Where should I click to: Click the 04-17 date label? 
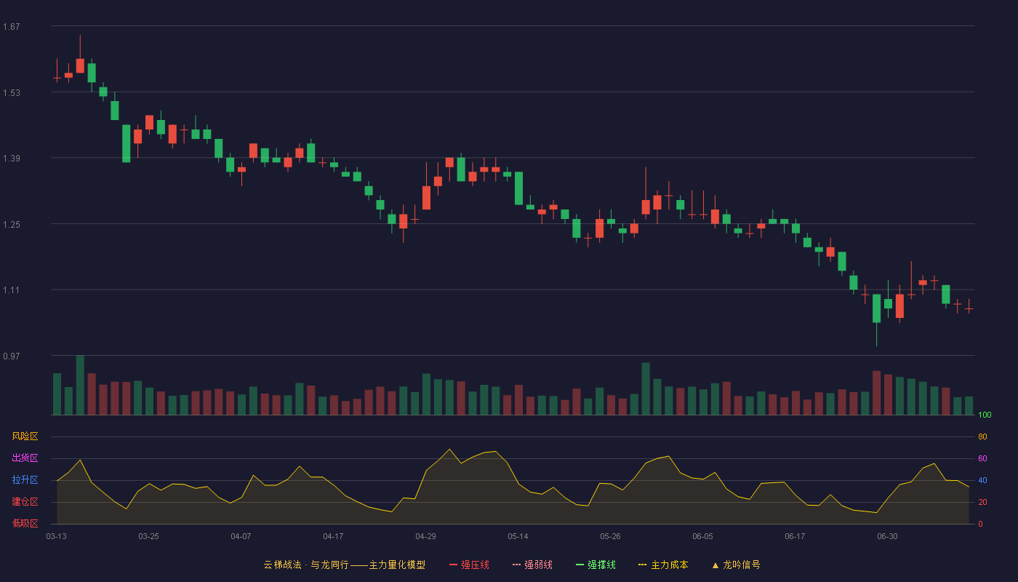(x=333, y=536)
